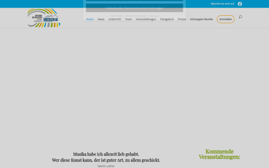Open the Presse menu item
Viewport: 269px width, 168px height.
(x=182, y=19)
